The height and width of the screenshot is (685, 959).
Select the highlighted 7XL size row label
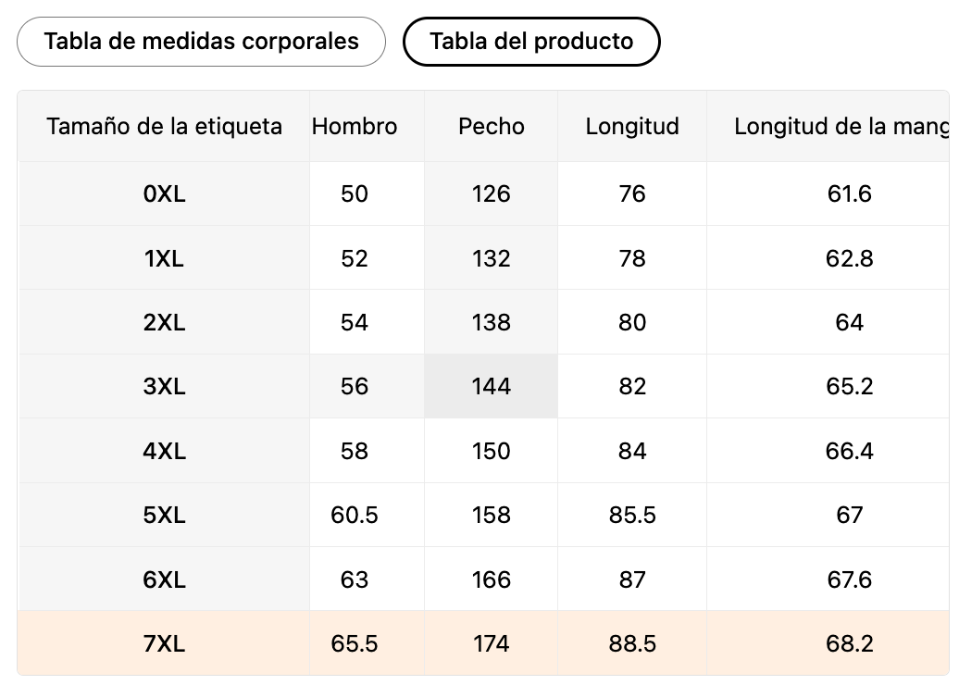(164, 643)
